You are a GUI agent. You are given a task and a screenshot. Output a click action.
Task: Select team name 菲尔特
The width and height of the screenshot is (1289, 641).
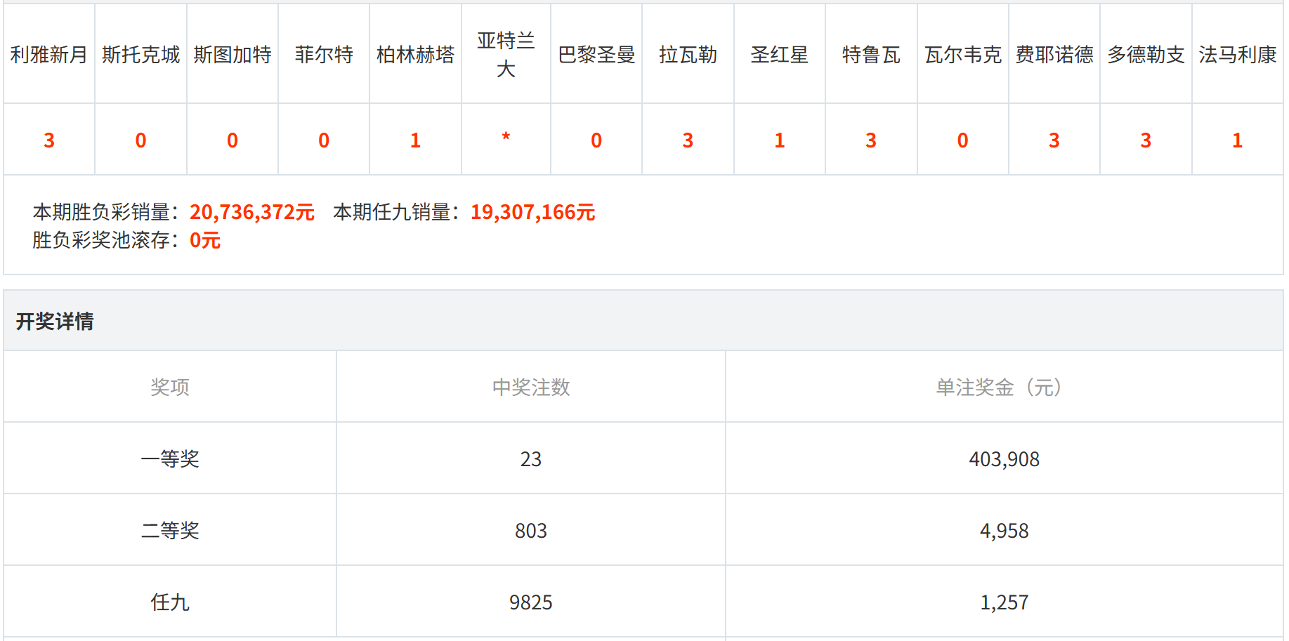coord(324,55)
